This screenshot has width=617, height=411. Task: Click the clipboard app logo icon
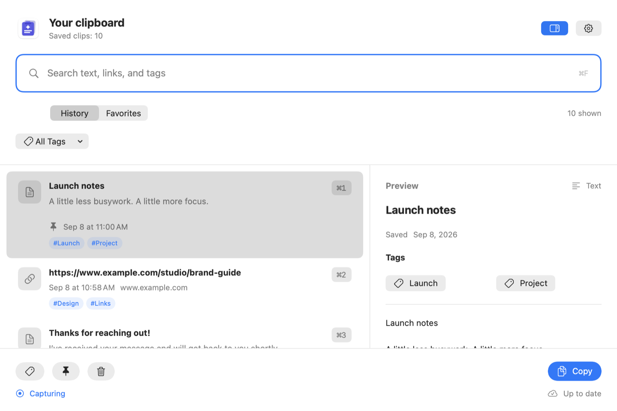[28, 29]
